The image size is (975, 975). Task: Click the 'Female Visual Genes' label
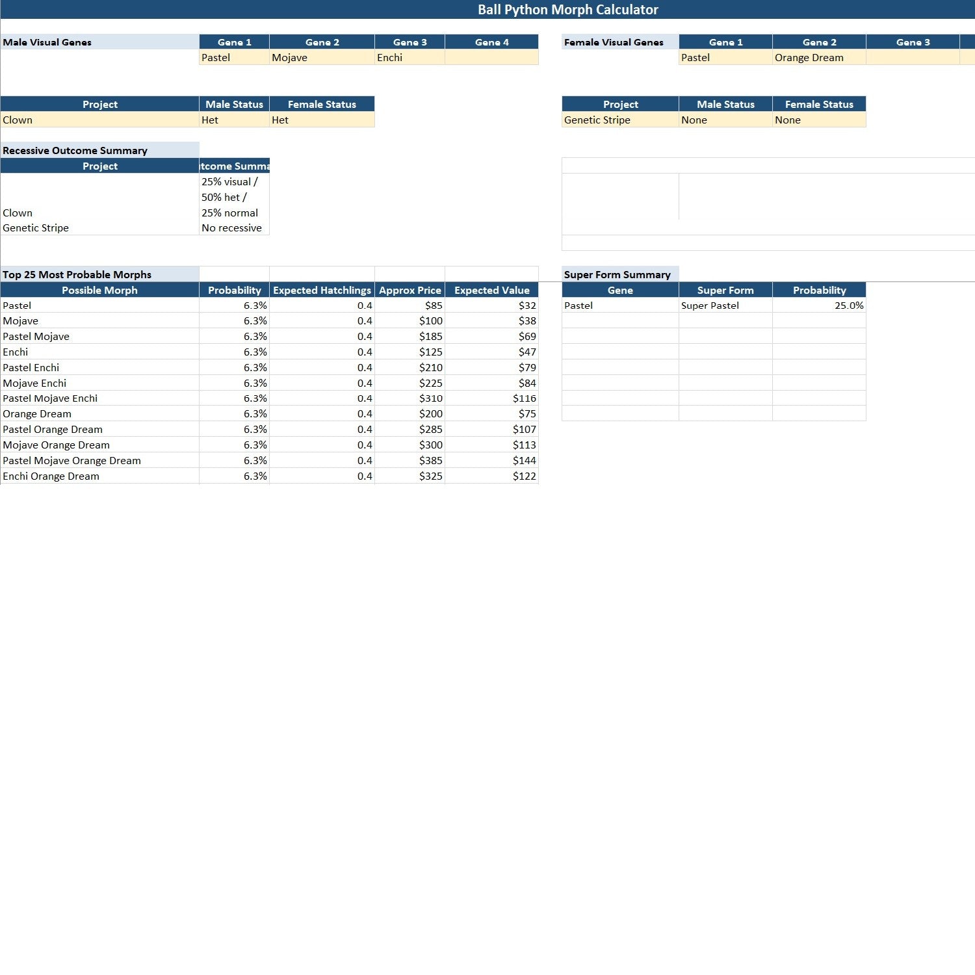click(x=614, y=42)
